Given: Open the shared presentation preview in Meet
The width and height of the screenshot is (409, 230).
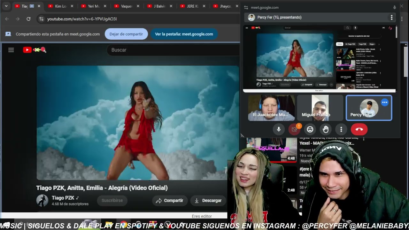Looking at the screenshot, I should (320, 59).
